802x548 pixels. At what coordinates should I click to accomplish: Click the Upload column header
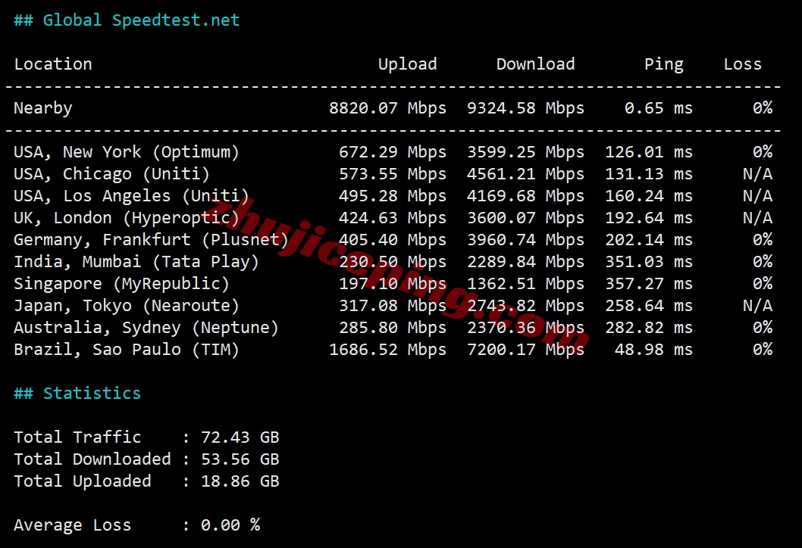click(407, 64)
